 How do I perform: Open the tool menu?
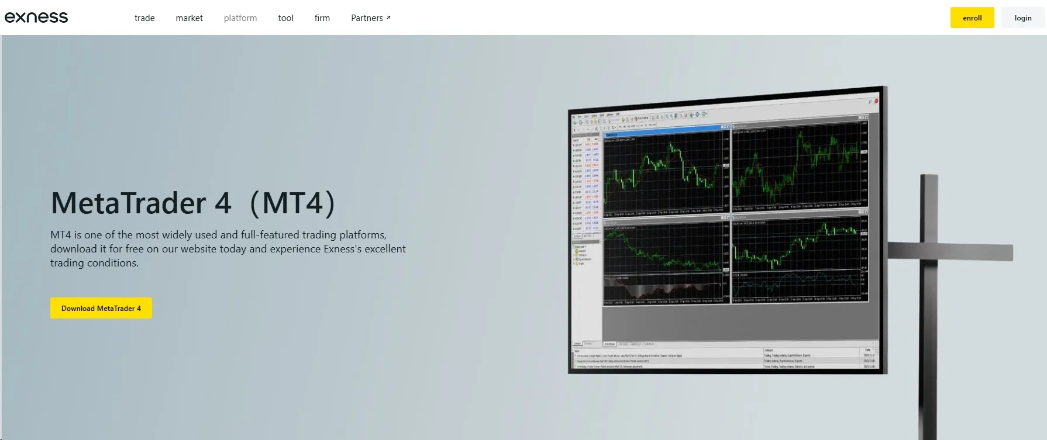(x=285, y=18)
